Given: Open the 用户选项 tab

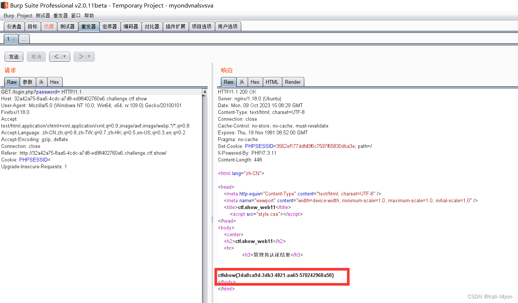Looking at the screenshot, I should [228, 26].
